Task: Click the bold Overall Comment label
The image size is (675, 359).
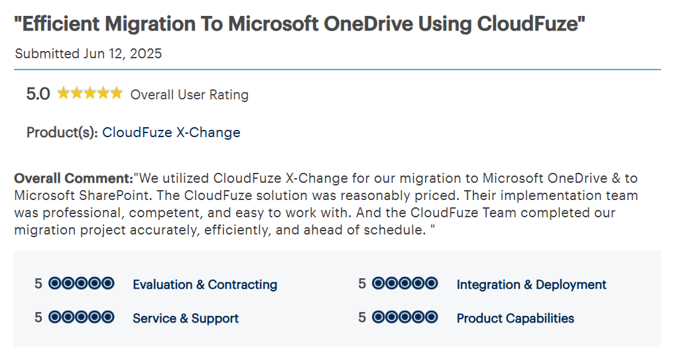Action: [74, 179]
